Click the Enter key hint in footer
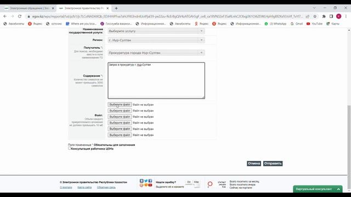 196,182
